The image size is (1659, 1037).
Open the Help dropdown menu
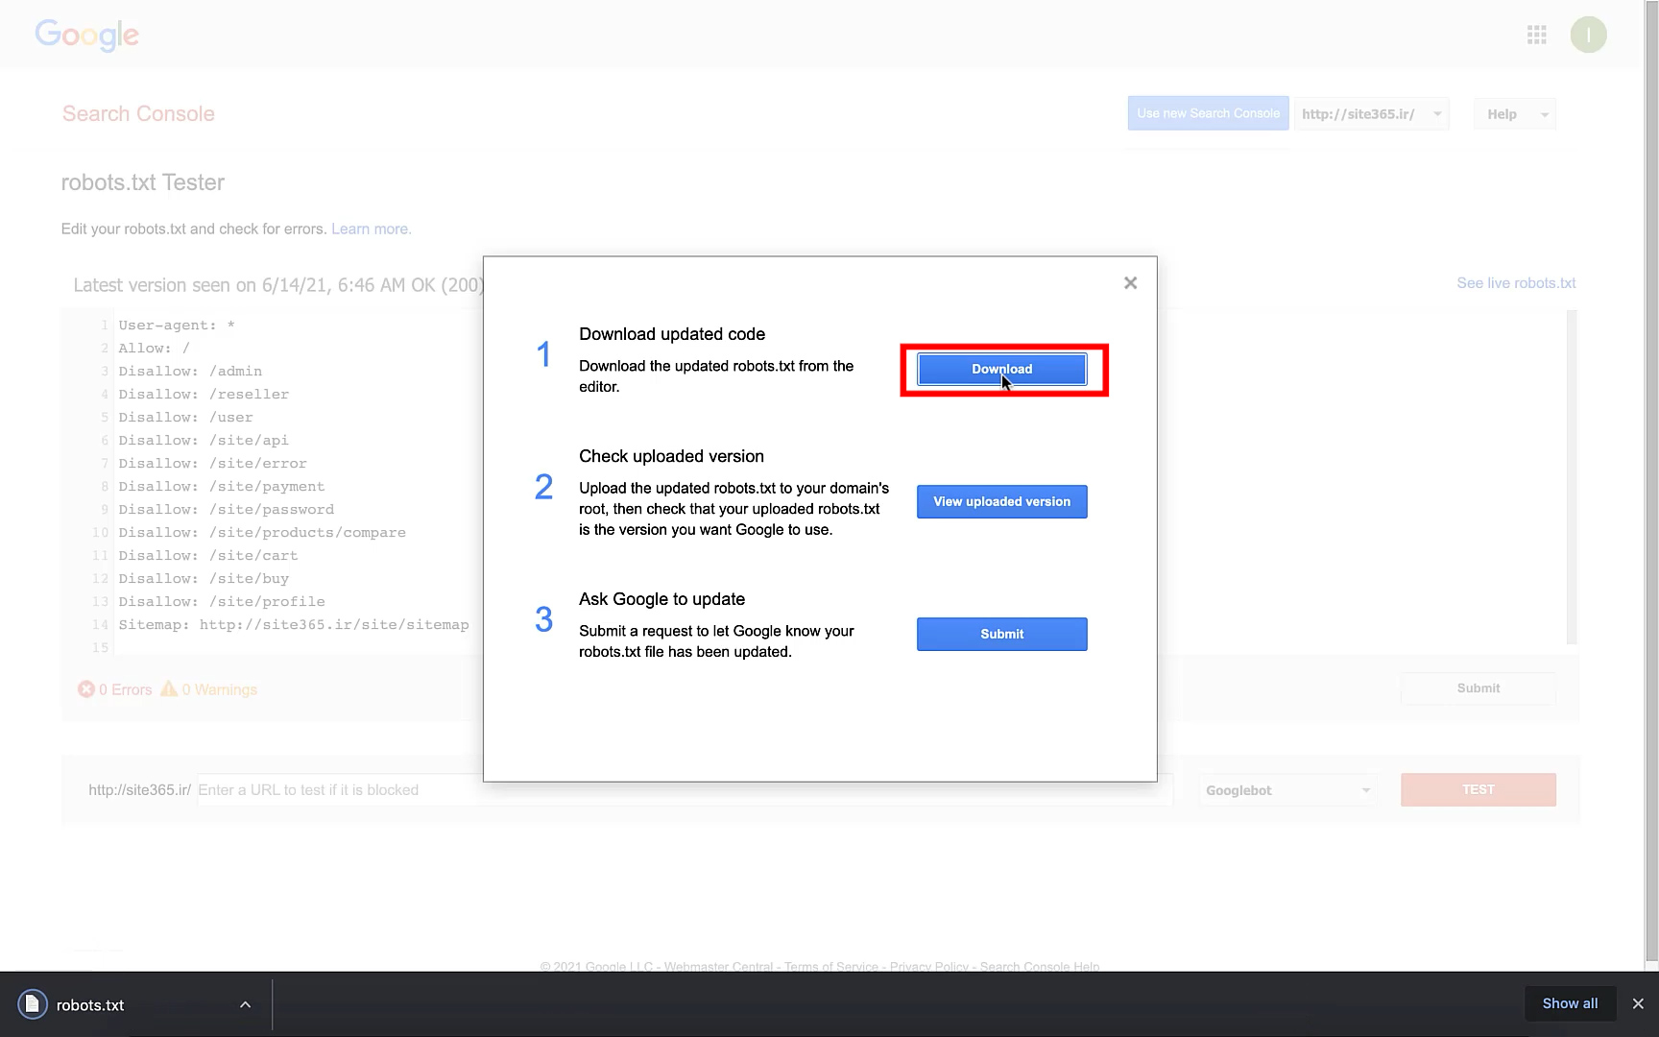click(1514, 114)
